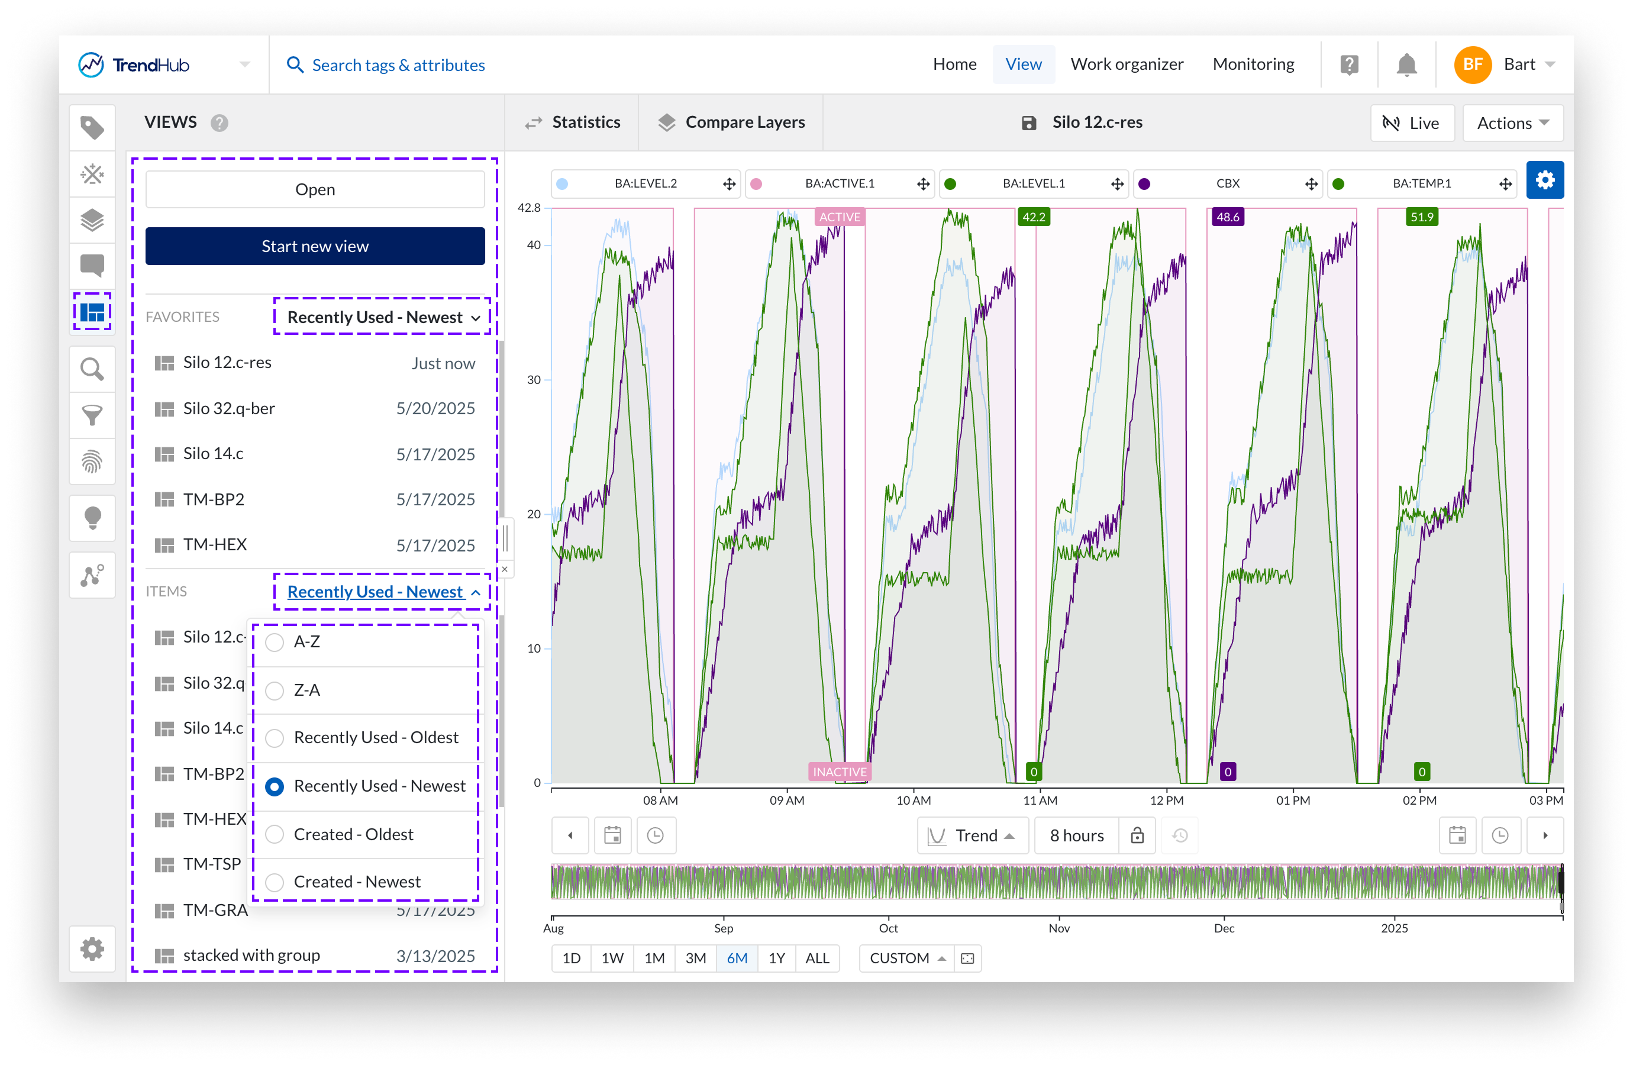Image resolution: width=1633 pixels, height=1065 pixels.
Task: Click the notifications bell icon
Action: pyautogui.click(x=1406, y=65)
